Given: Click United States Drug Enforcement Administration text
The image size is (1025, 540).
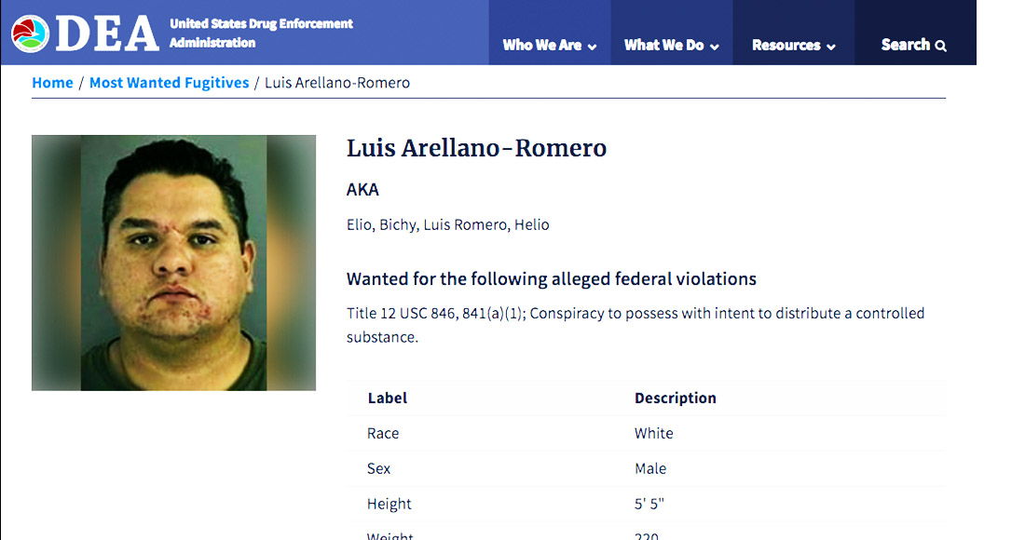Looking at the screenshot, I should pos(261,33).
